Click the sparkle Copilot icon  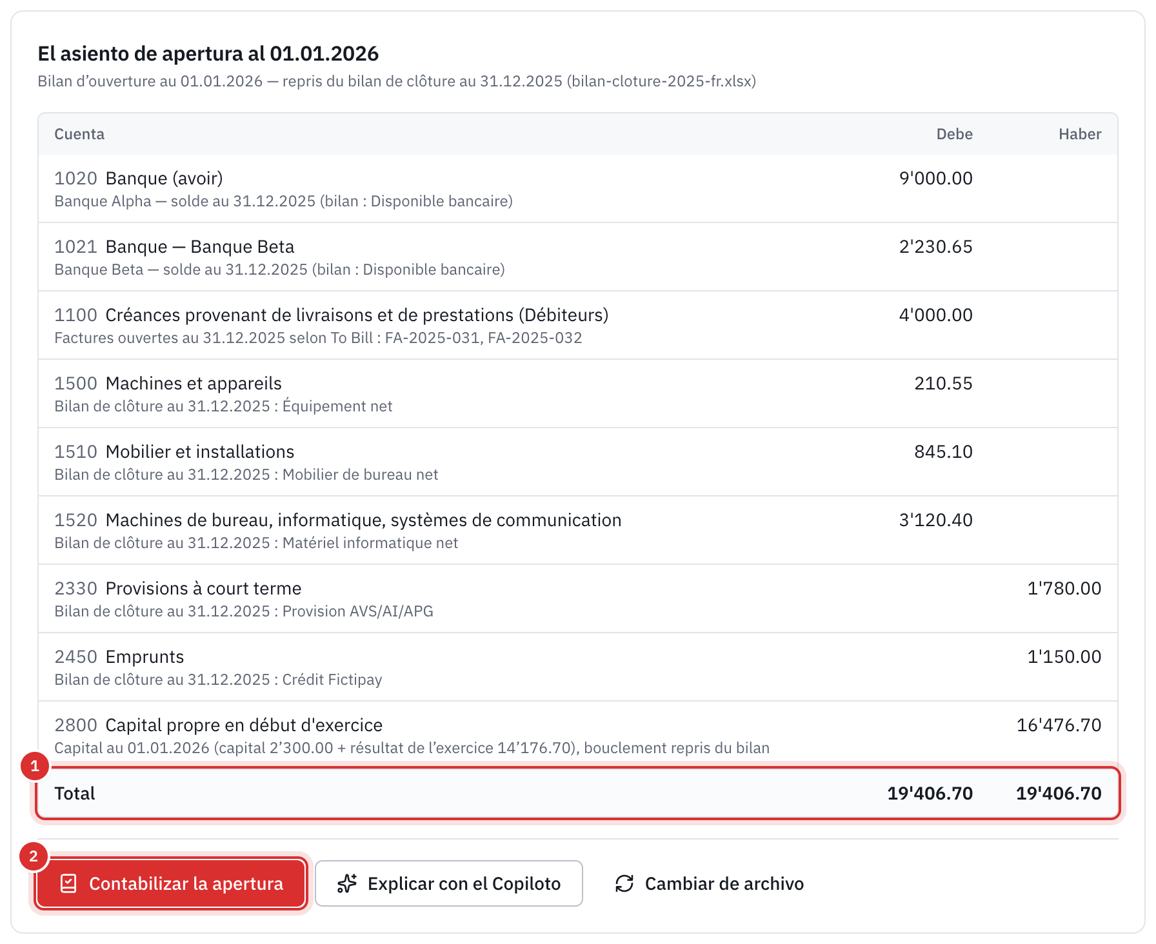click(x=347, y=883)
